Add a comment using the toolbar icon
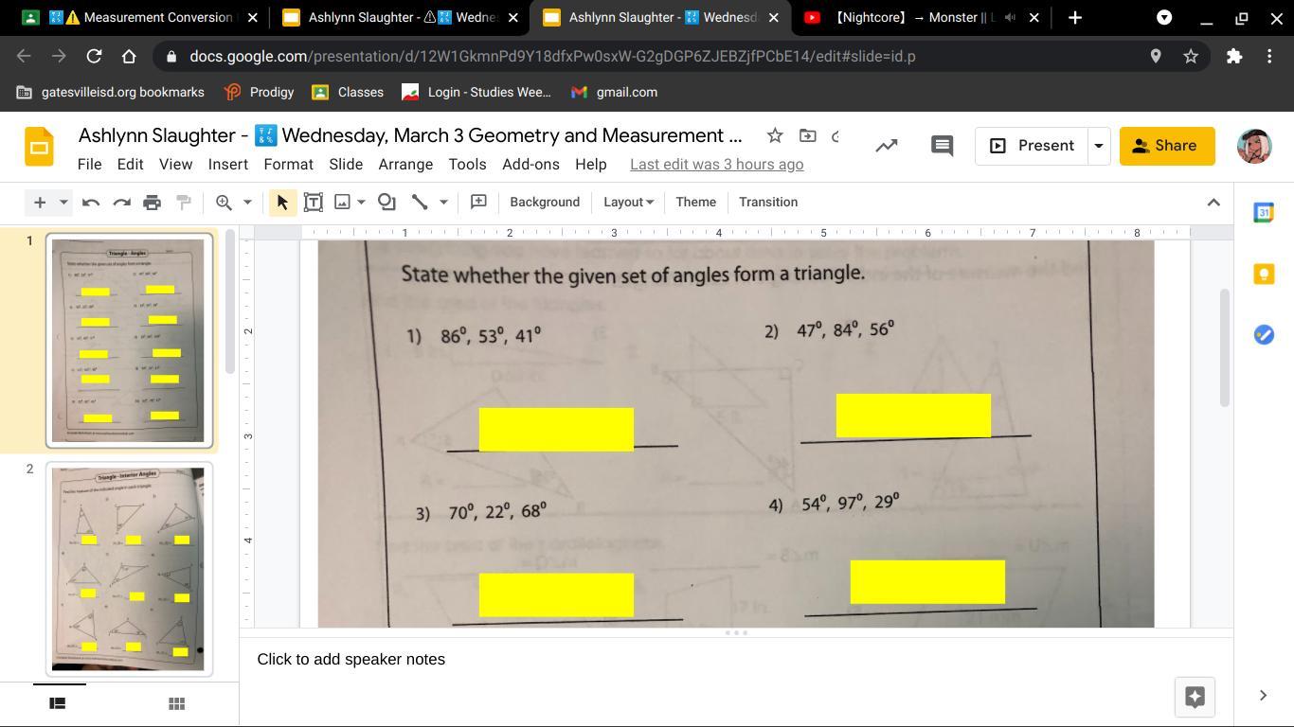This screenshot has width=1294, height=727. point(478,203)
